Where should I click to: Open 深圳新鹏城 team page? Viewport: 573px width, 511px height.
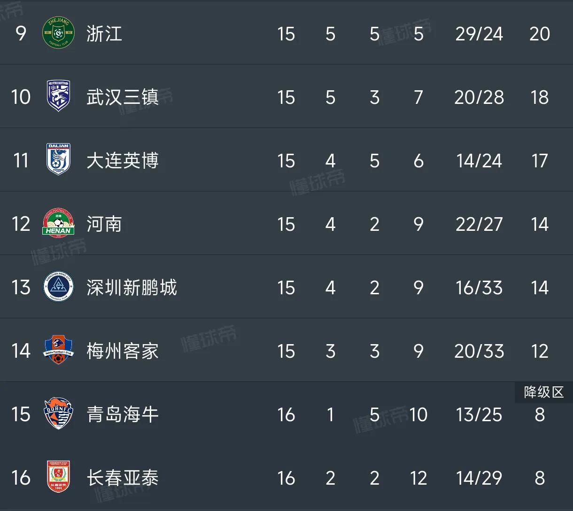[x=132, y=288]
